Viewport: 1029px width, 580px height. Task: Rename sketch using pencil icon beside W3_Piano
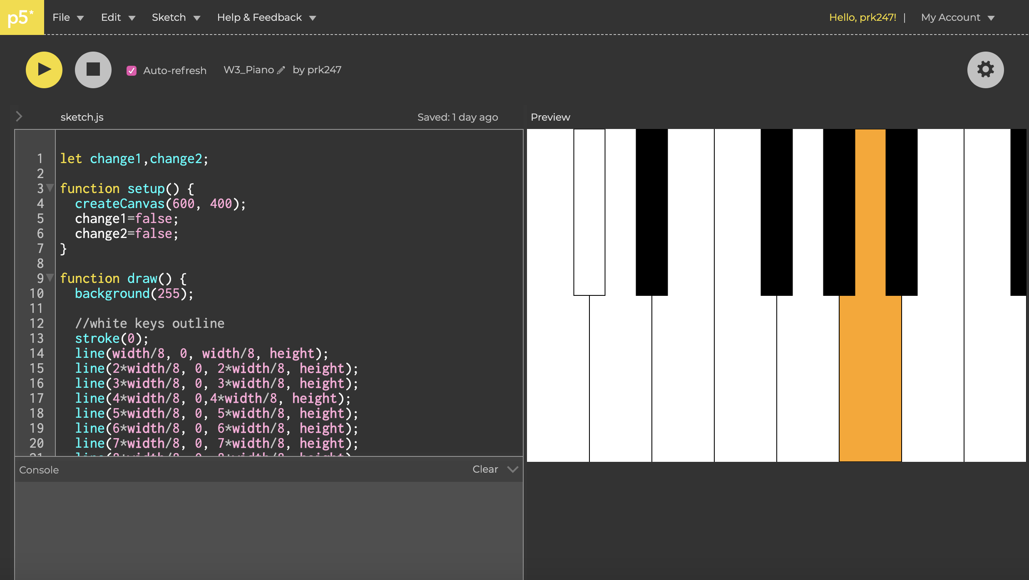281,70
